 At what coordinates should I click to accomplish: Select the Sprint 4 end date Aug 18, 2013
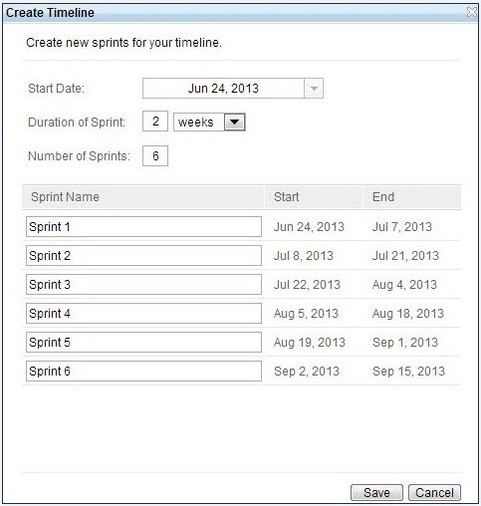408,314
